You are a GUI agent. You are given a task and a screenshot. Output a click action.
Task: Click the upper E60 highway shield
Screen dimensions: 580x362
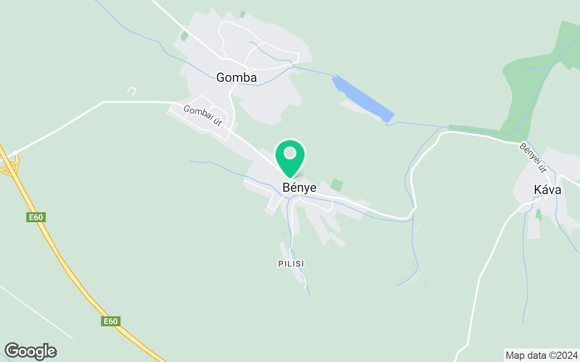coord(36,218)
